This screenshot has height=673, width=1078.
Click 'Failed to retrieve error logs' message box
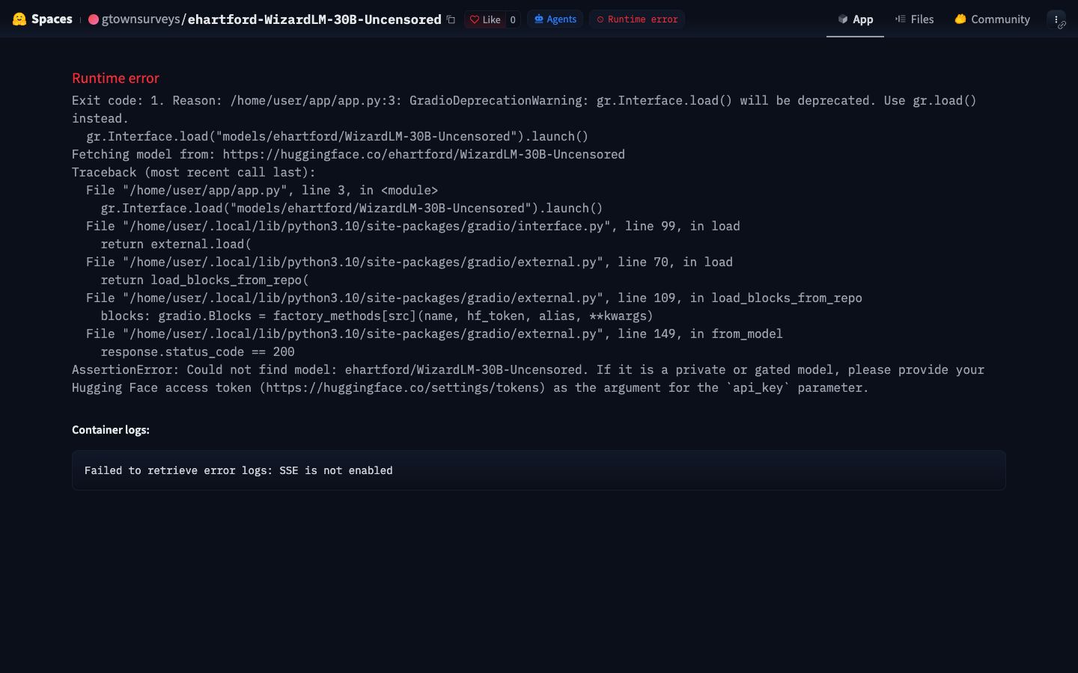coord(539,470)
